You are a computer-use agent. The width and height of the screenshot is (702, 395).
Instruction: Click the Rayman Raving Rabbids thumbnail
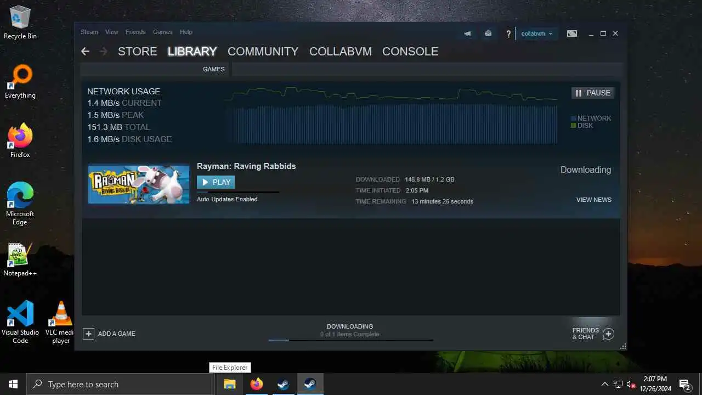tap(139, 184)
